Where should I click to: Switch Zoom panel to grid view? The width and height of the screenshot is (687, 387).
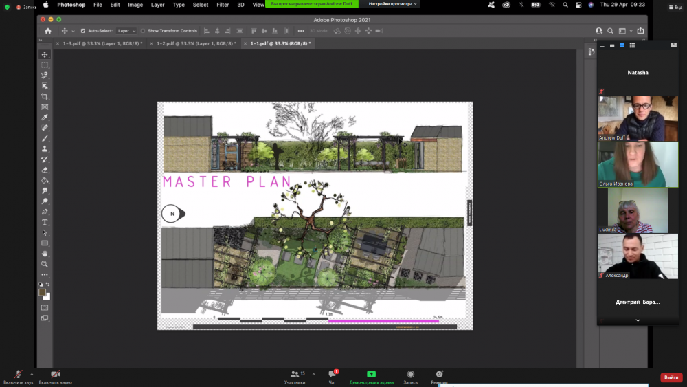[632, 45]
